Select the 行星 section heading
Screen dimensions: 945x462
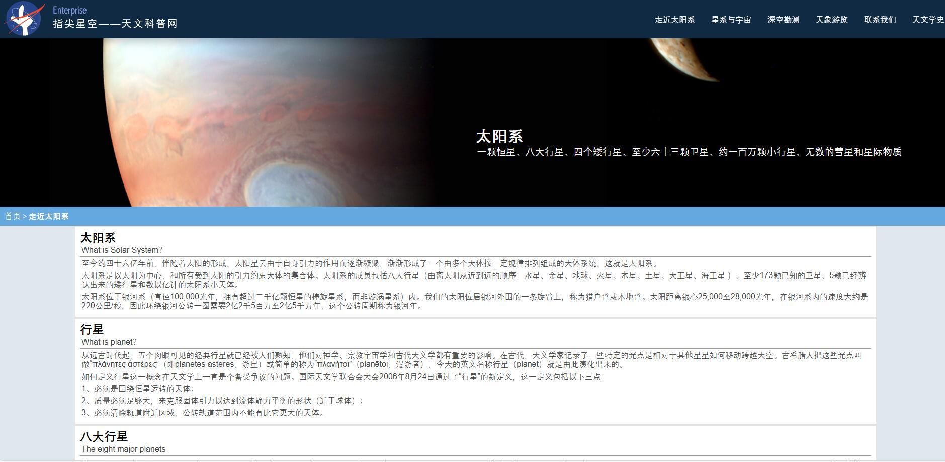click(x=93, y=329)
